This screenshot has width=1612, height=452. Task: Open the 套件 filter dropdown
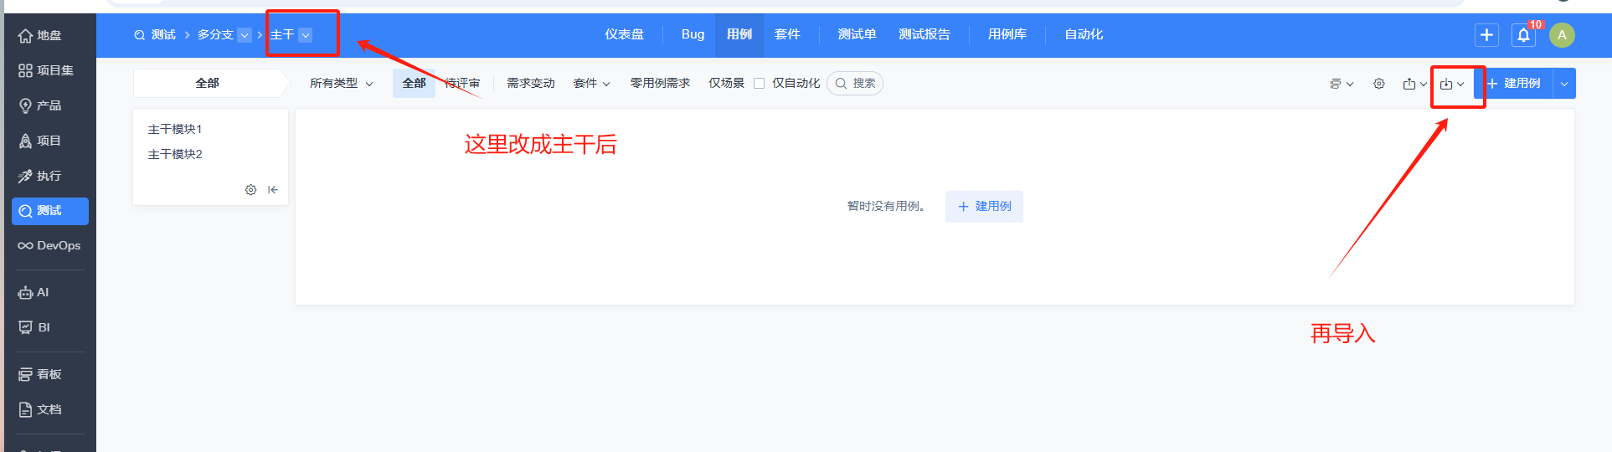pos(591,83)
